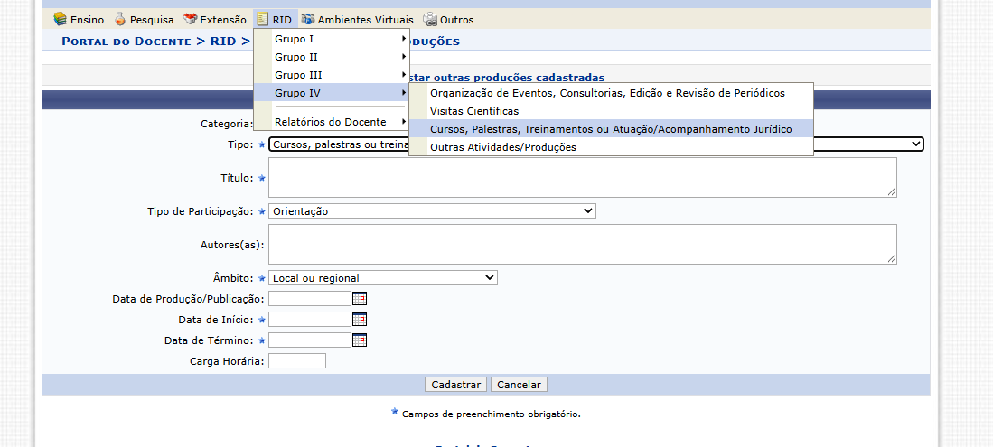Open calendar for Data de Início
Screen dimensions: 993x447
click(x=360, y=319)
